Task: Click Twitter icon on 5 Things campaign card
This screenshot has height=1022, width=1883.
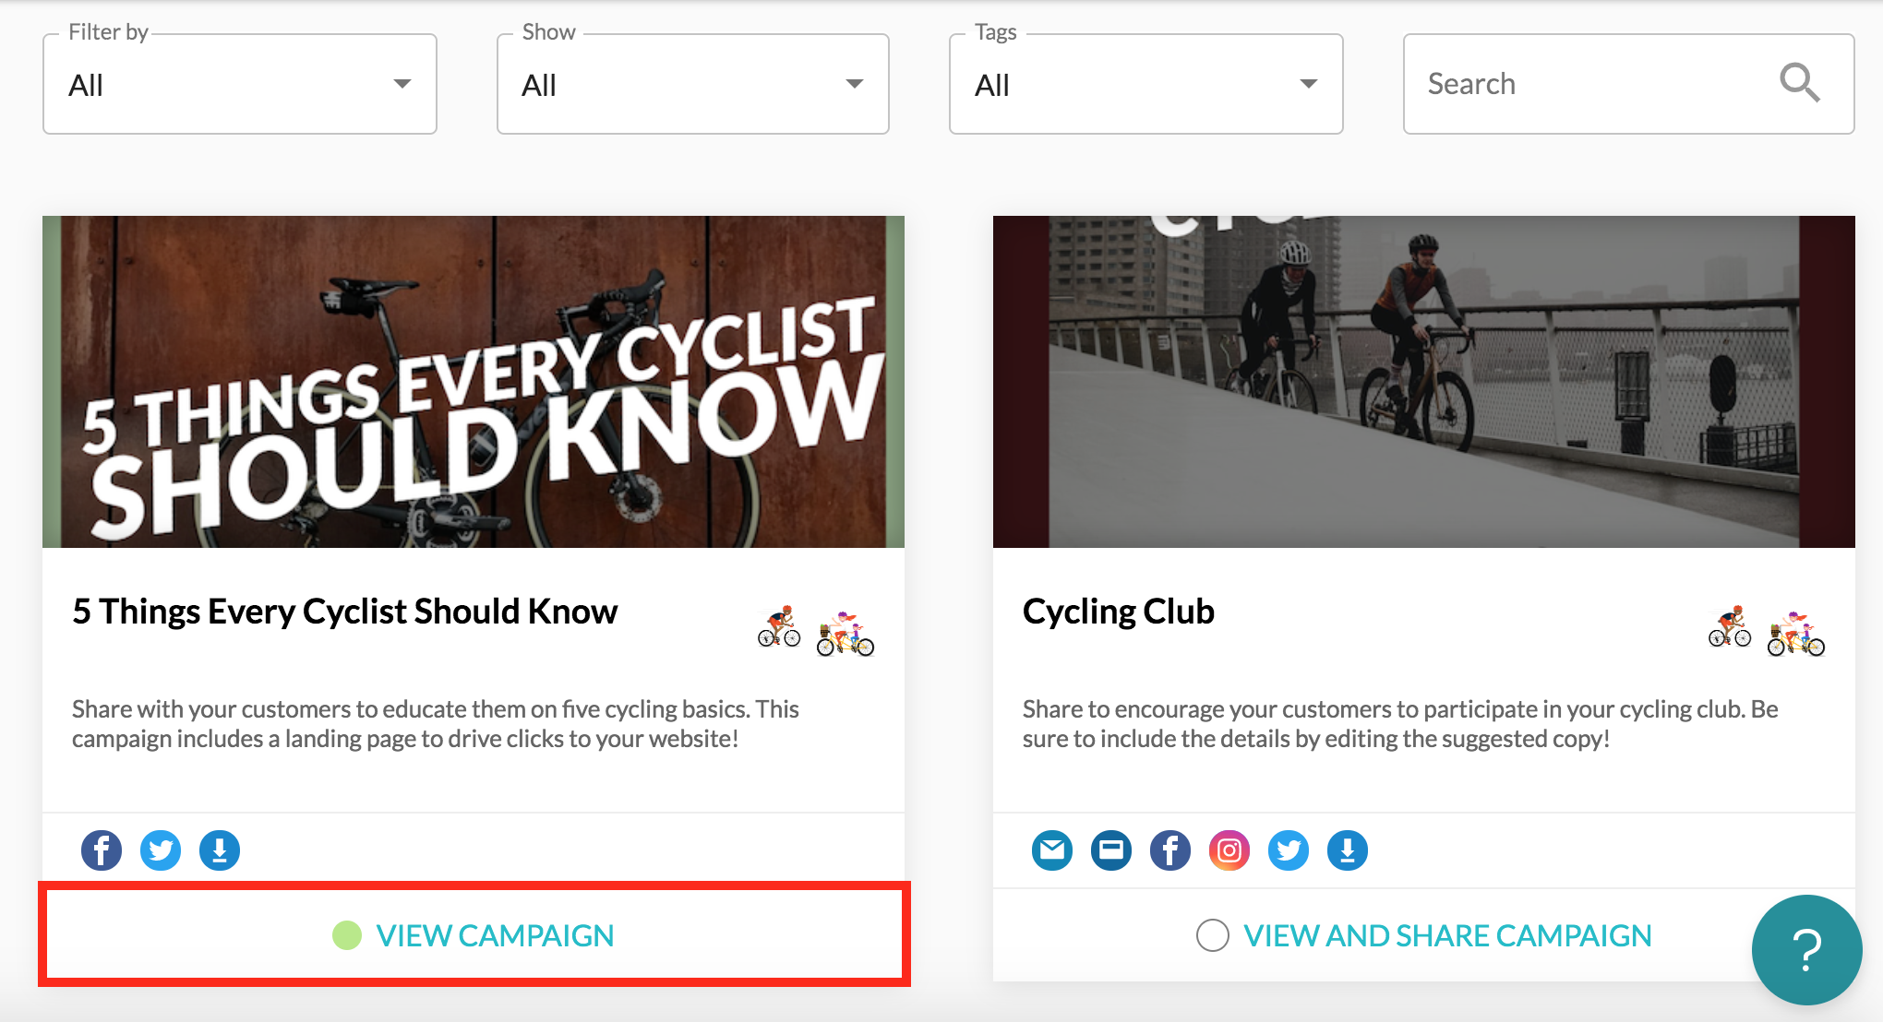Action: 161,850
